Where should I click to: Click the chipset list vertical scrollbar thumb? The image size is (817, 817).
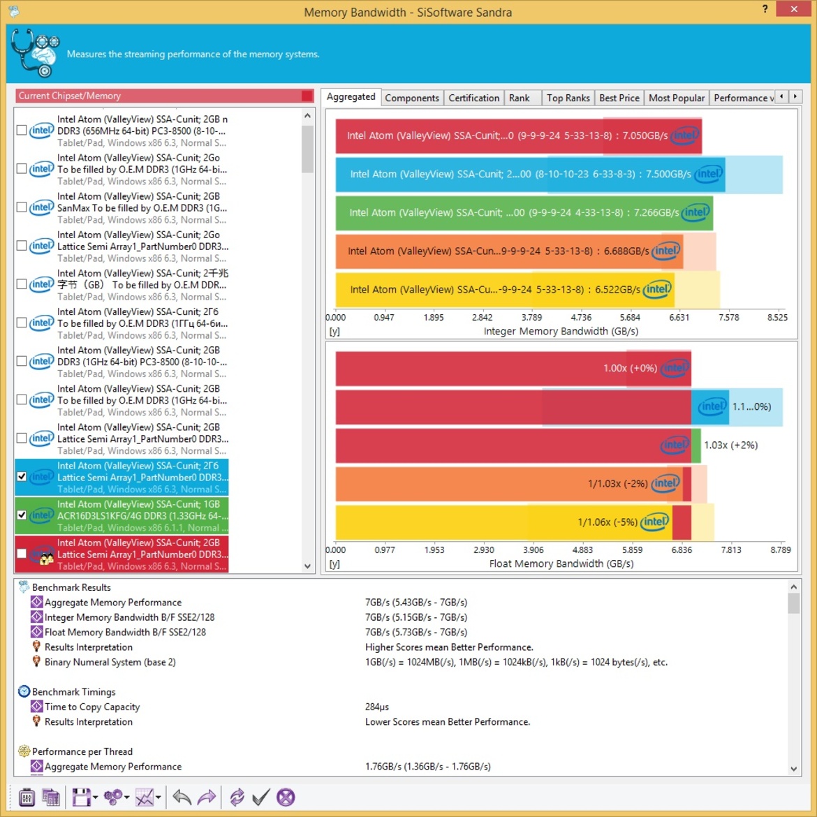[x=307, y=149]
